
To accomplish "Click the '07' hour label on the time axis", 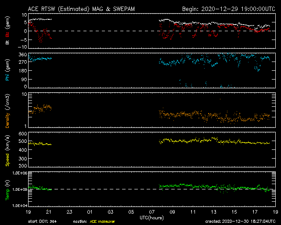I will 152,212.
